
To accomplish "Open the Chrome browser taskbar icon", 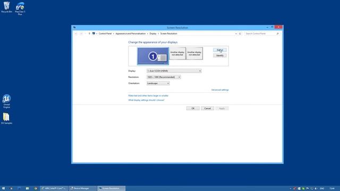I will tap(36, 188).
